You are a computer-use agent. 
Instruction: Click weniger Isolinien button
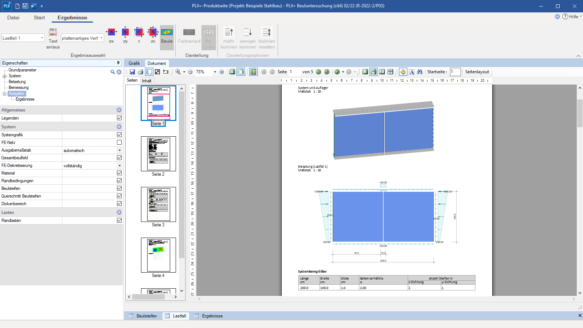click(248, 38)
